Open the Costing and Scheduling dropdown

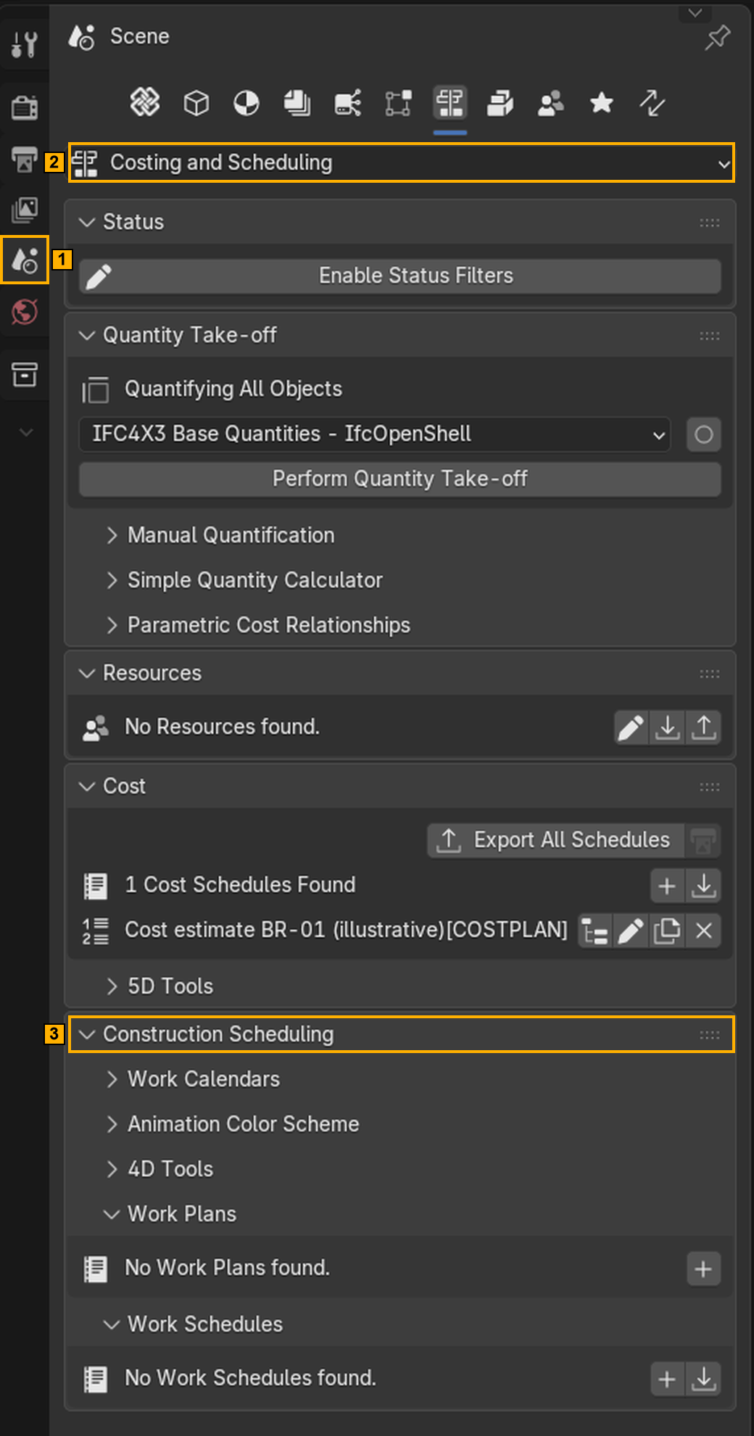click(402, 162)
